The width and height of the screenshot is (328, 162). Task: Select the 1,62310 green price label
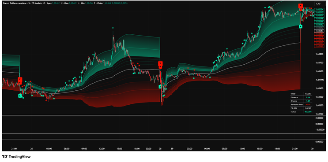click(319, 12)
